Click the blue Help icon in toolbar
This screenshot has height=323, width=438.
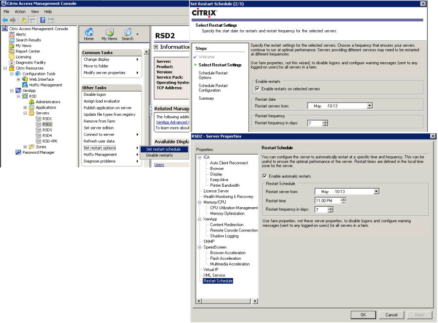tap(43, 20)
